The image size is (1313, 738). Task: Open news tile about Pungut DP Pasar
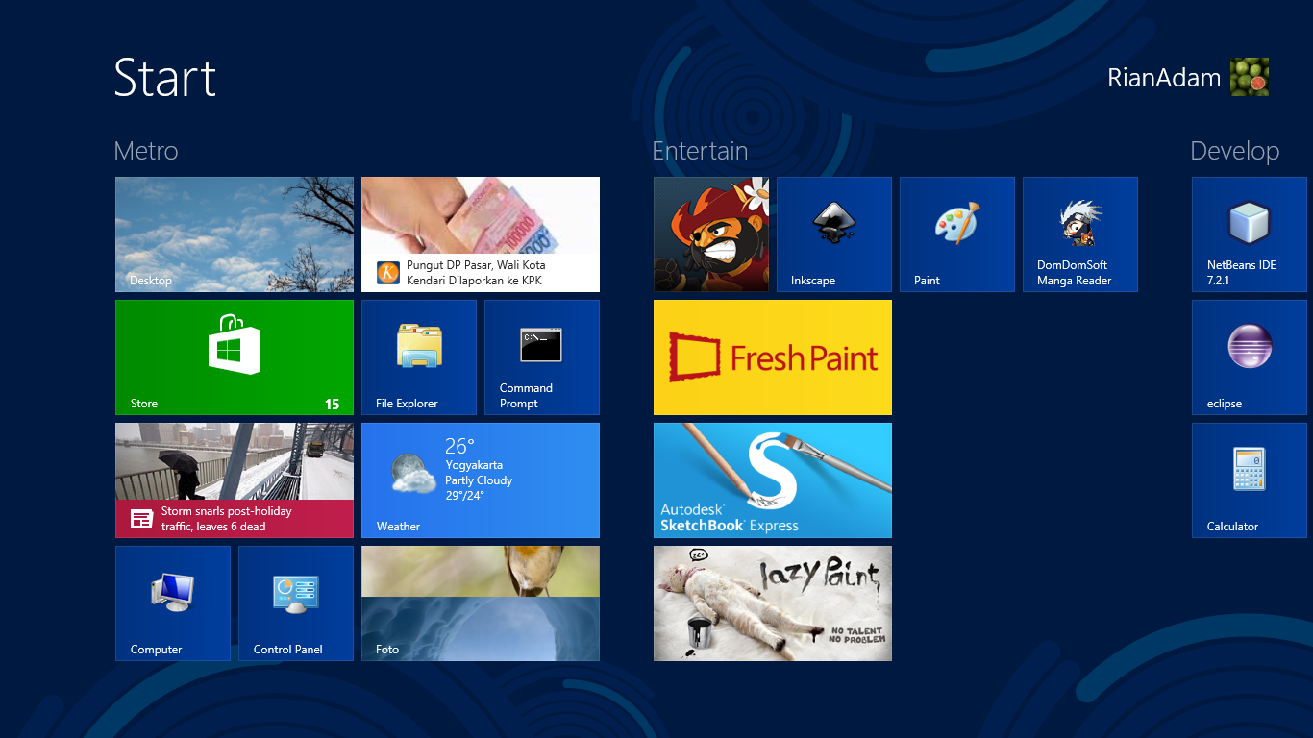coord(481,234)
